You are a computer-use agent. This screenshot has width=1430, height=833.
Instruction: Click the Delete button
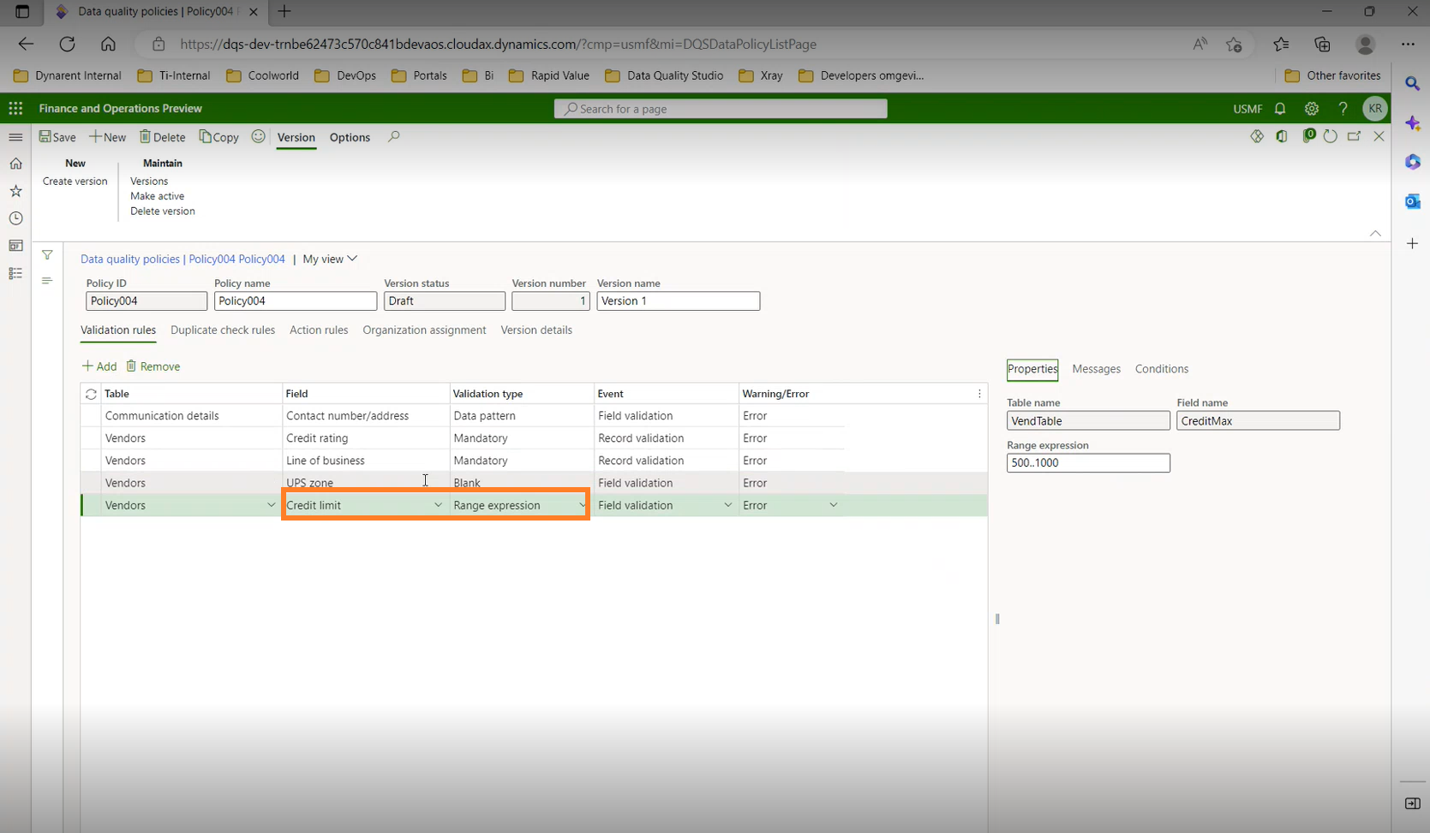pos(163,137)
